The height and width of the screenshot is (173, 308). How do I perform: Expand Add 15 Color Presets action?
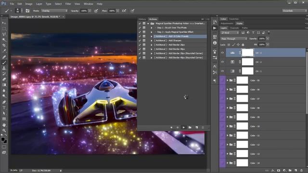pyautogui.click(x=152, y=37)
